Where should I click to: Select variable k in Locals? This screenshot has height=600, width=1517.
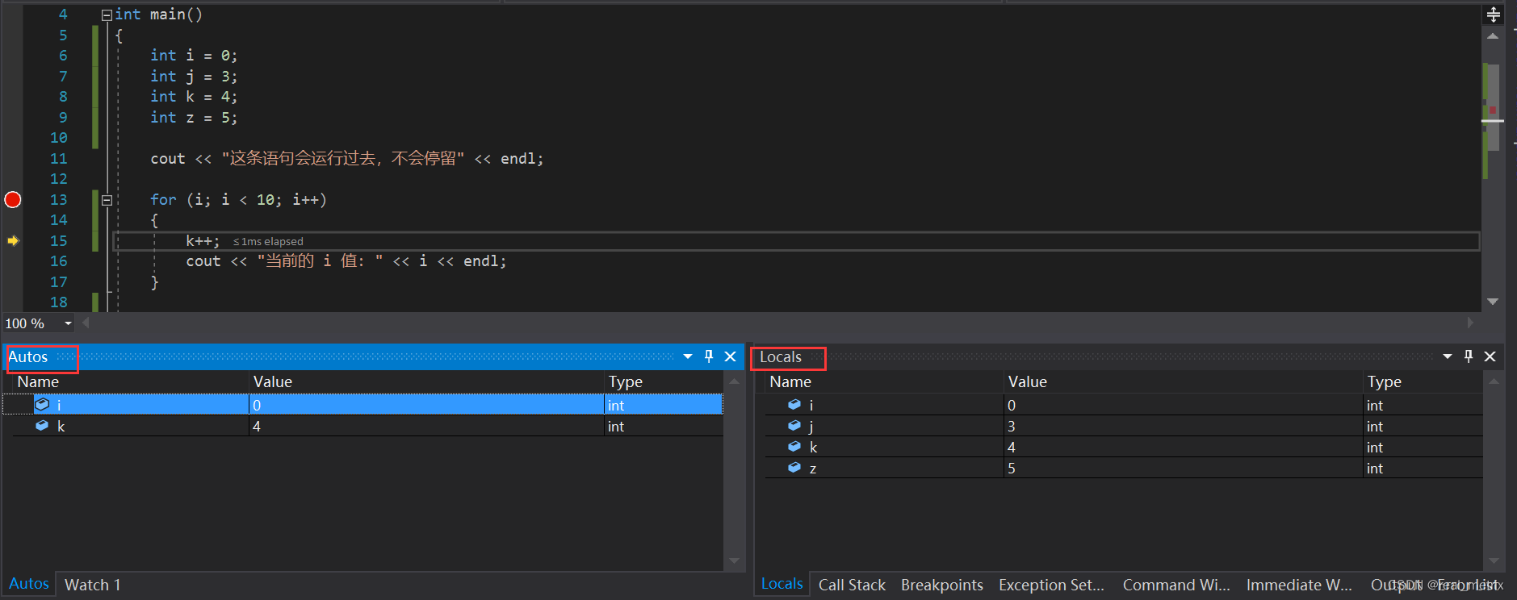tap(1124, 447)
